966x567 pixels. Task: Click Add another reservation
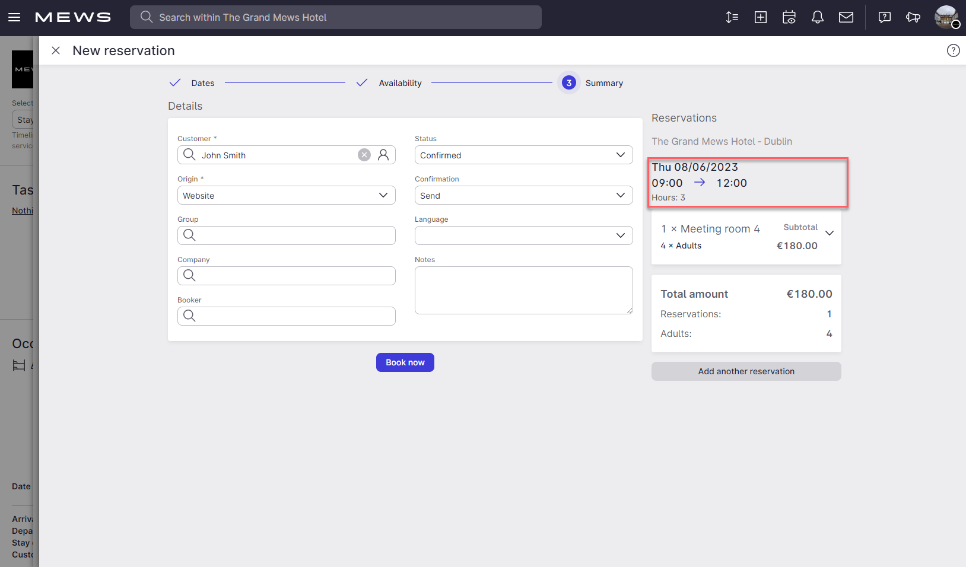(746, 371)
